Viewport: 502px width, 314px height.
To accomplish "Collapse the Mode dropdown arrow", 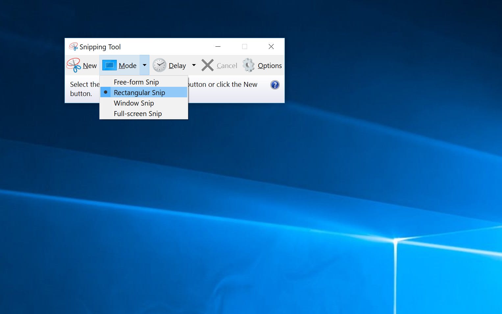I will click(144, 65).
